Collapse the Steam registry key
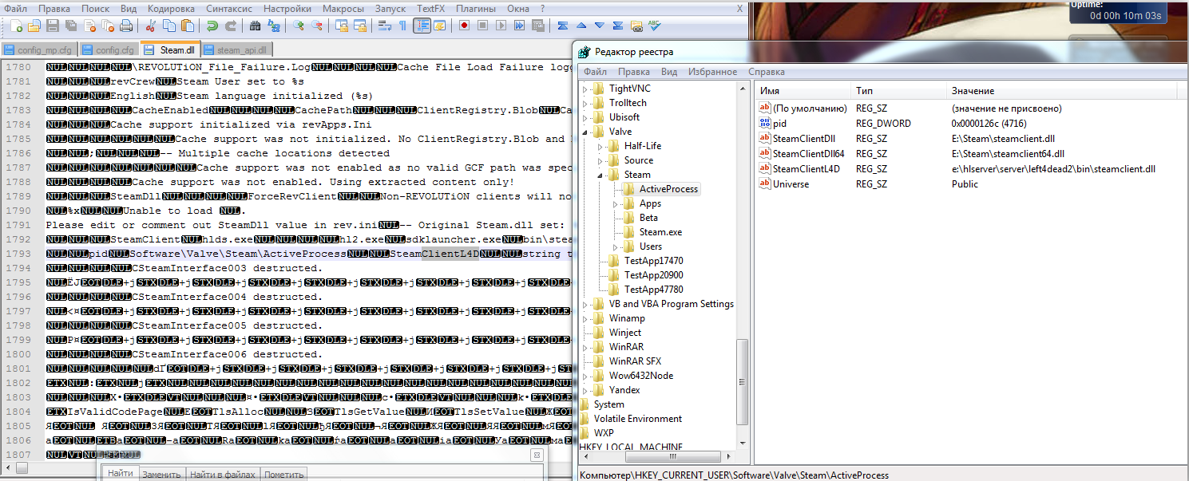This screenshot has width=1189, height=481. click(600, 175)
